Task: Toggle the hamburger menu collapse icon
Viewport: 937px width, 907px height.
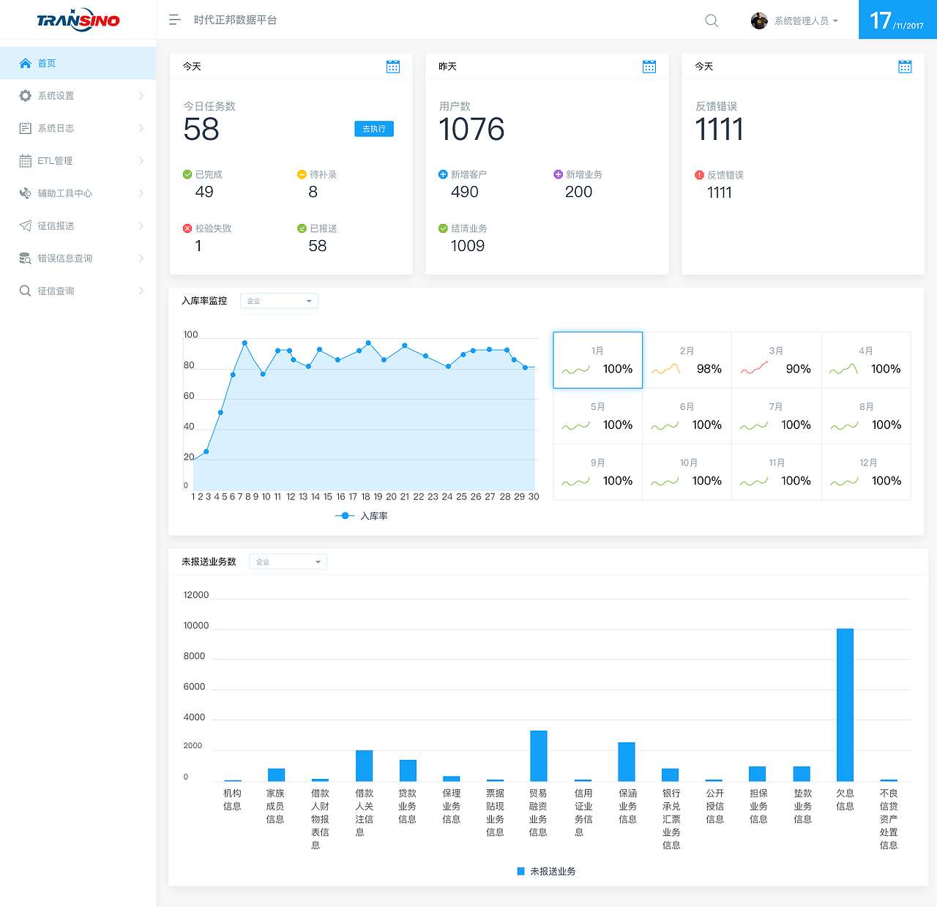Action: coord(174,20)
